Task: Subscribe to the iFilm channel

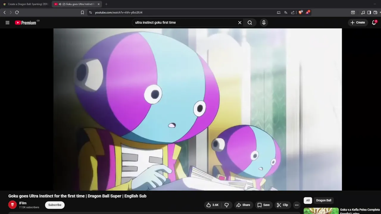Action: (x=55, y=205)
